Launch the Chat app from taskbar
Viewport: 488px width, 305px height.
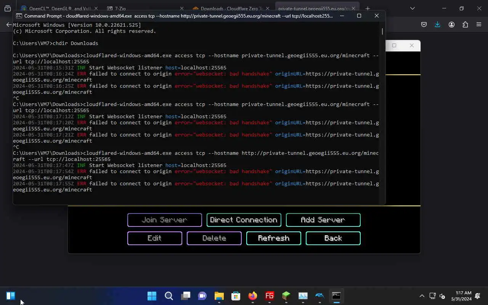pyautogui.click(x=202, y=296)
